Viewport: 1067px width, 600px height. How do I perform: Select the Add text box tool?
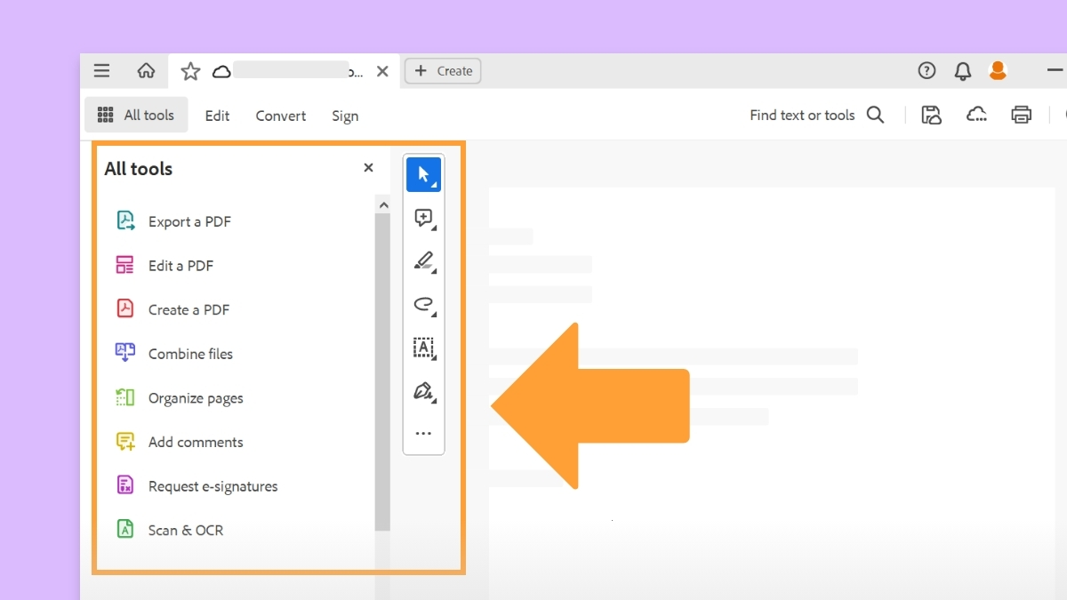point(423,348)
